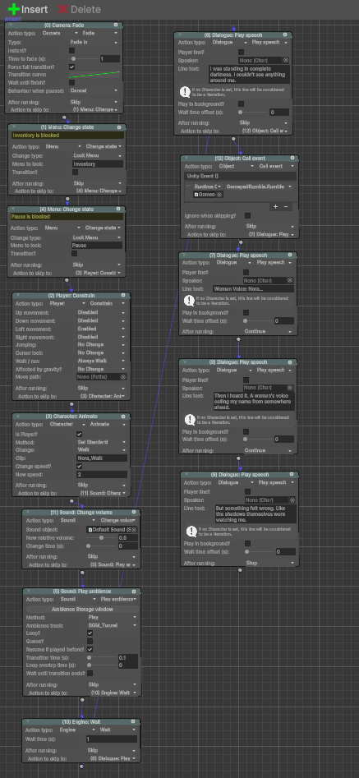Open Move path object picker circle

(123, 377)
